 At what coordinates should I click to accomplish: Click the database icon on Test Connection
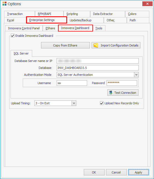(x=111, y=92)
